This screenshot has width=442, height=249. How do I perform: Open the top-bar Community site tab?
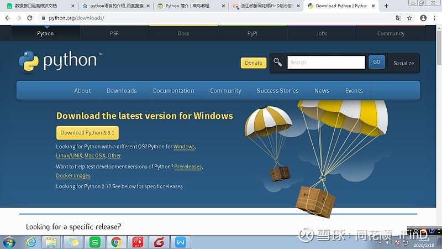(391, 33)
